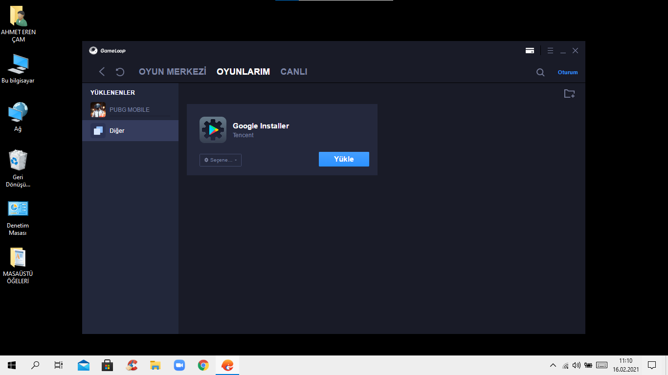This screenshot has height=375, width=668.
Task: Go back using the GameLoop back arrow
Action: (x=102, y=72)
